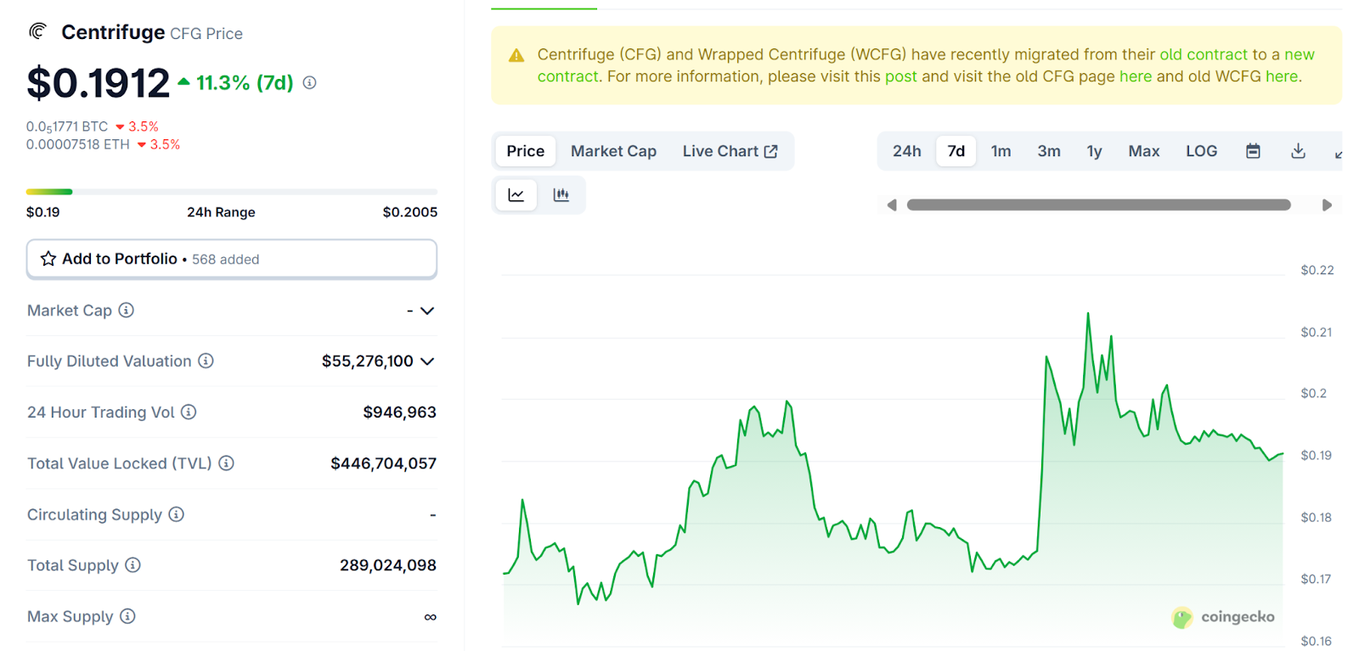This screenshot has width=1359, height=651.
Task: Show 24 Hour Trading Vol info icon
Action: click(x=189, y=412)
